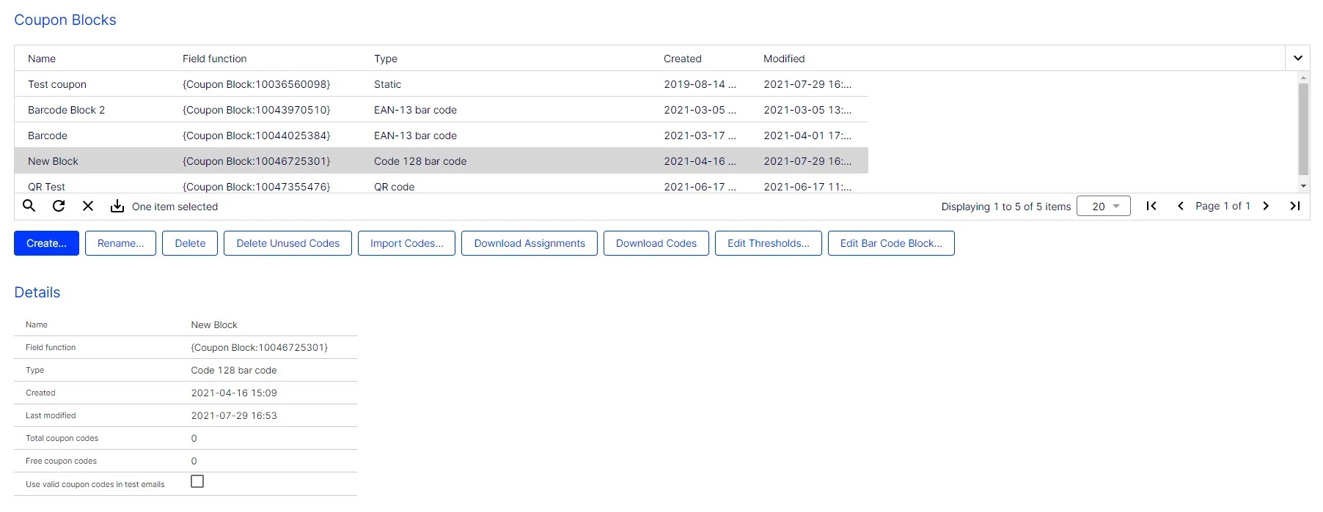Click the scrollbar down arrow

pos(1303,186)
